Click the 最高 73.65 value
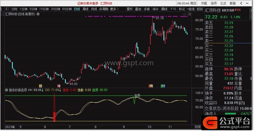 pyautogui.click(x=228, y=74)
